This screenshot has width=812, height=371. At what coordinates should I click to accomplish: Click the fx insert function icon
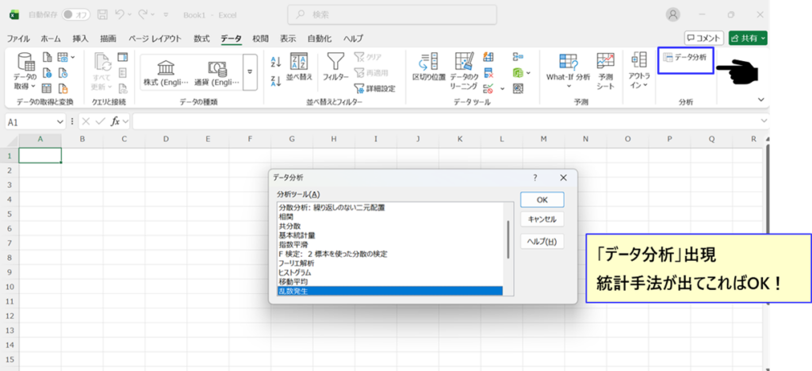[x=116, y=121]
